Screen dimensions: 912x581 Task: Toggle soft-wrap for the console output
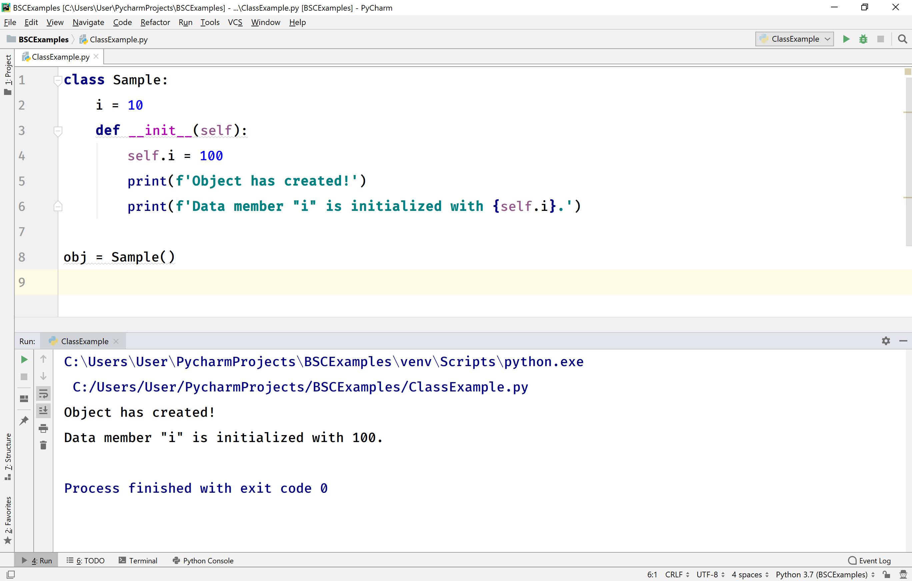click(43, 394)
